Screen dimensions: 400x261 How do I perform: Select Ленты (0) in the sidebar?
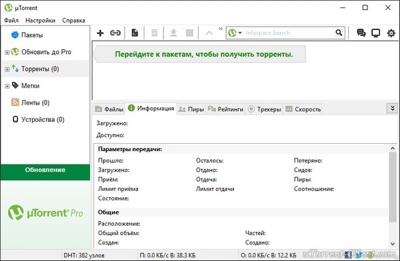[x=35, y=103]
